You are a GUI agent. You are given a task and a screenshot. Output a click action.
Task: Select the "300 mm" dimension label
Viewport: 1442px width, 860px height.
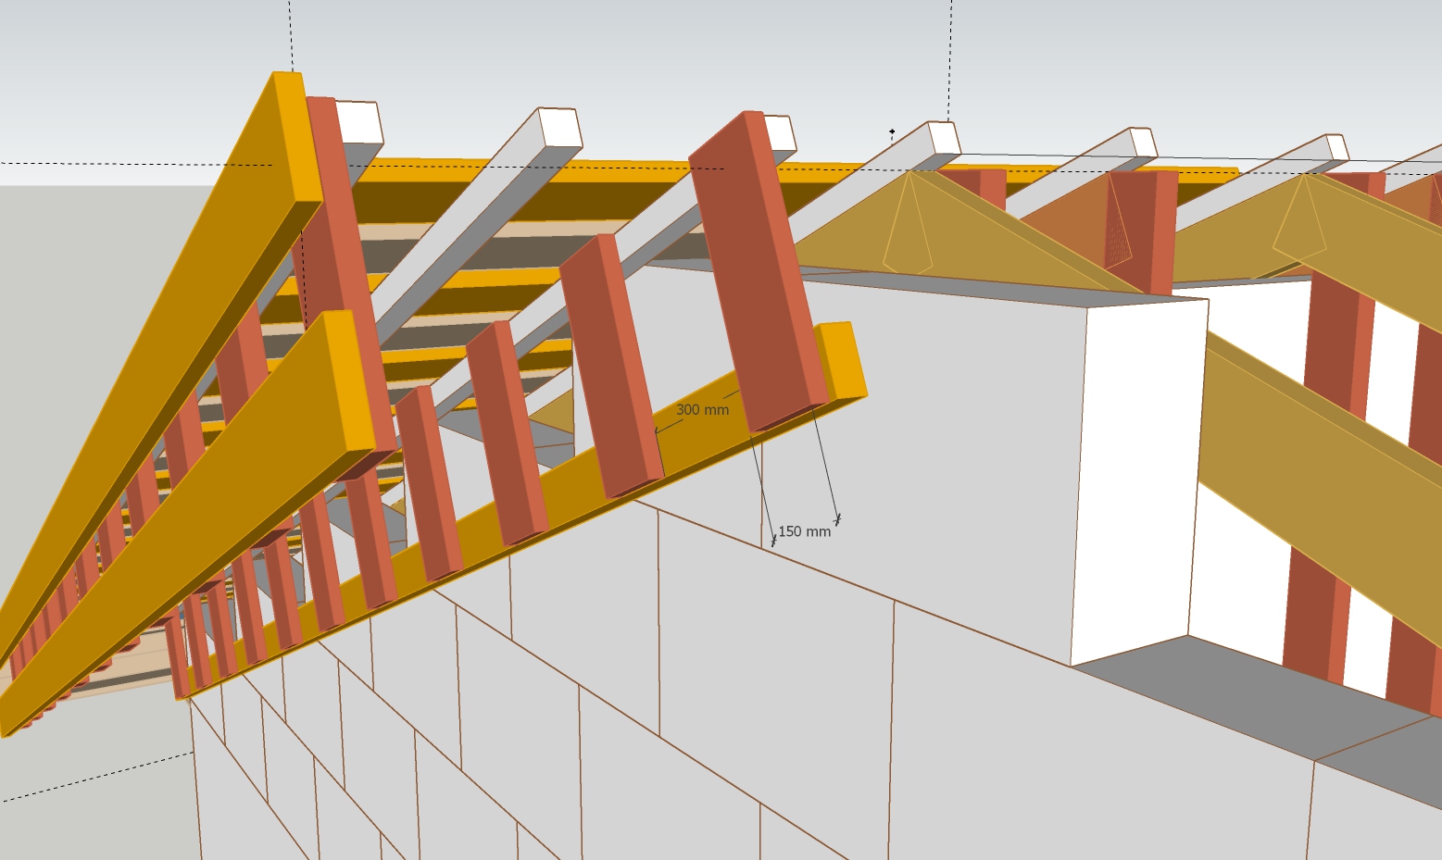click(x=702, y=410)
